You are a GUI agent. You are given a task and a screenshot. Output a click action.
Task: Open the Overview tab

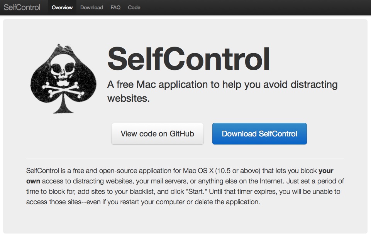click(x=62, y=8)
